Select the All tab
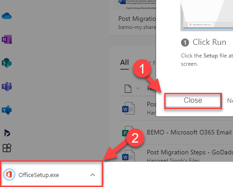The height and width of the screenshot is (187, 233). coord(124,62)
